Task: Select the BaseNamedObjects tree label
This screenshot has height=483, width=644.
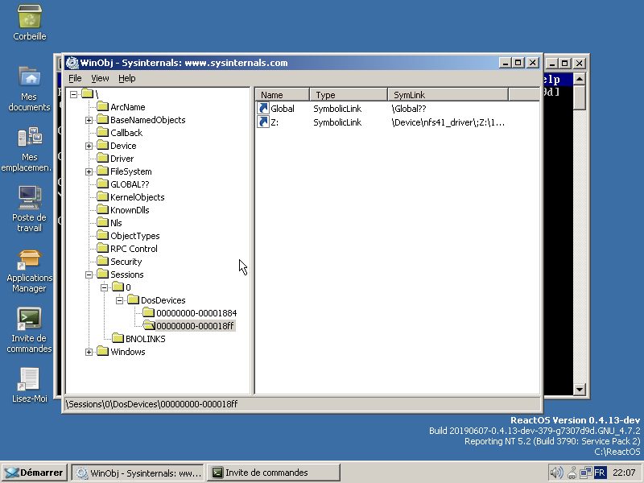Action: [148, 119]
